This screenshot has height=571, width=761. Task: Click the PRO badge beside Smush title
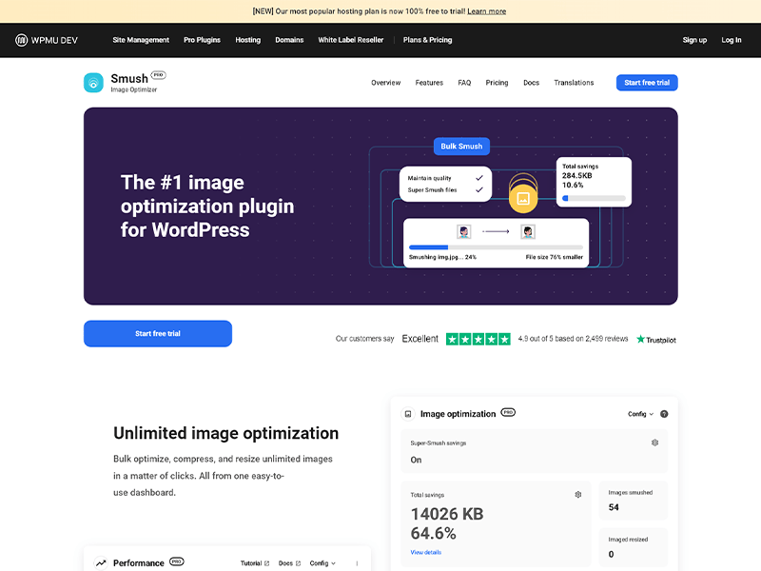[158, 75]
